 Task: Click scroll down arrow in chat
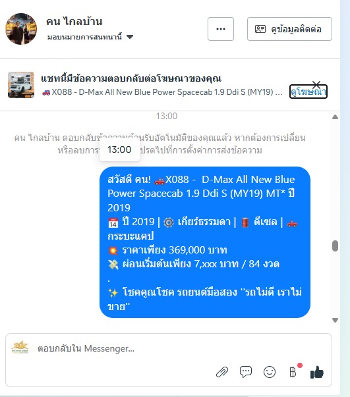[x=335, y=320]
